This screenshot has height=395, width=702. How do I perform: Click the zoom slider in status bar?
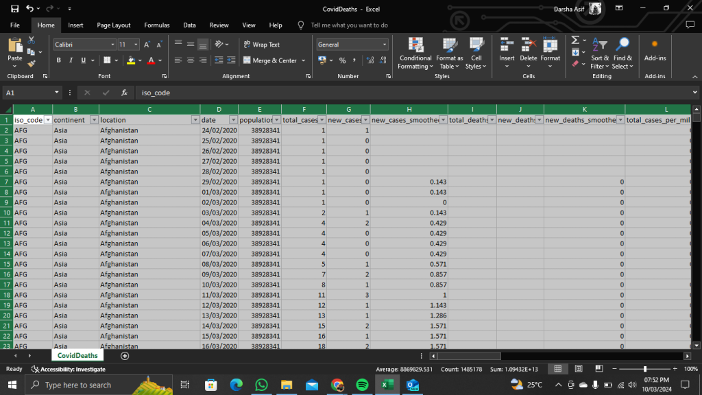(x=645, y=369)
